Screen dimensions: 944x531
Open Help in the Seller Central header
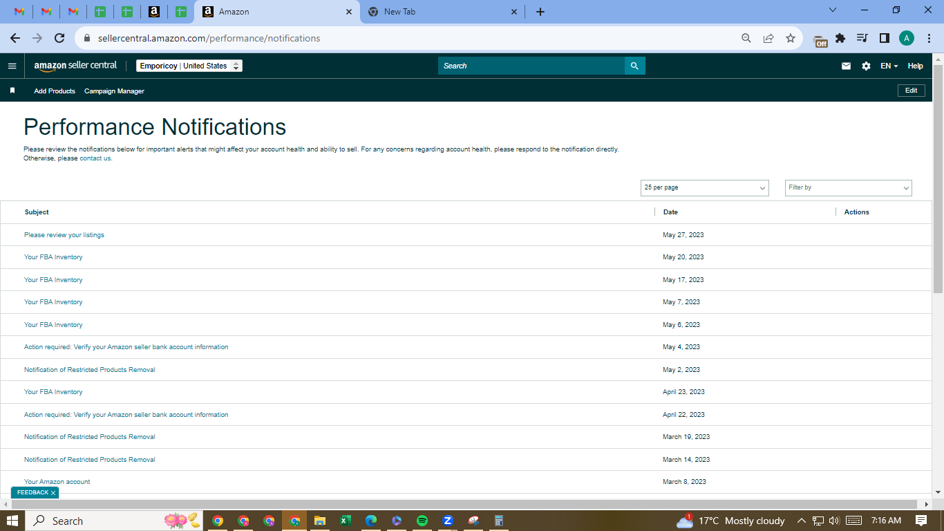point(915,66)
